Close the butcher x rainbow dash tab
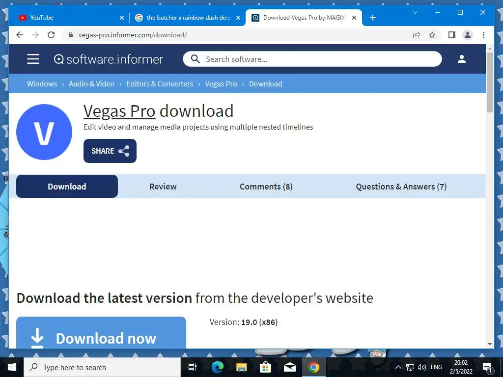 pos(238,18)
